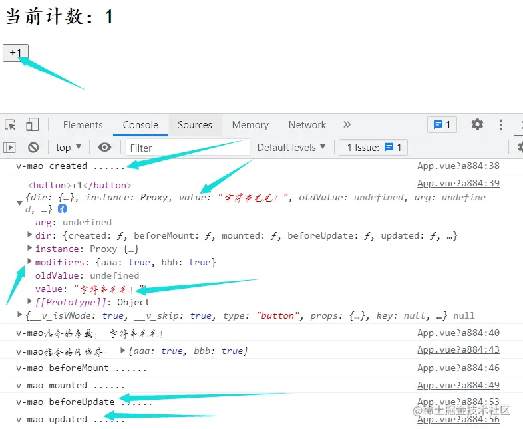The image size is (523, 429).
Task: Select the logged <button>+1</button> element
Action: (x=80, y=186)
